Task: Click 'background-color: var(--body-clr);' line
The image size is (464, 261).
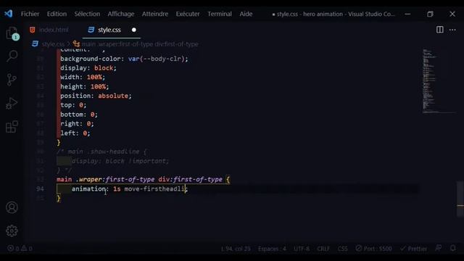Action: [124, 59]
